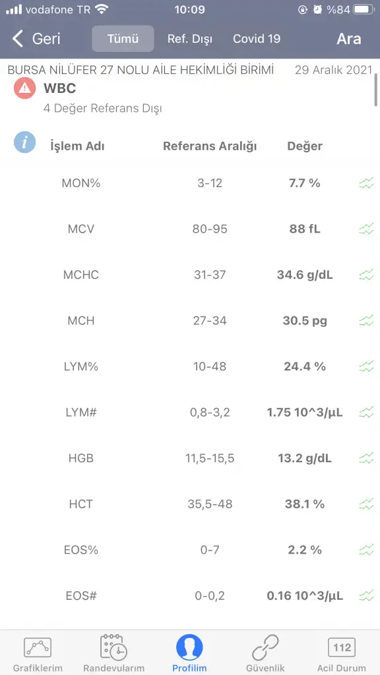Open the trend graph icon for MCV
Screen dimensions: 380x675
[x=366, y=229]
